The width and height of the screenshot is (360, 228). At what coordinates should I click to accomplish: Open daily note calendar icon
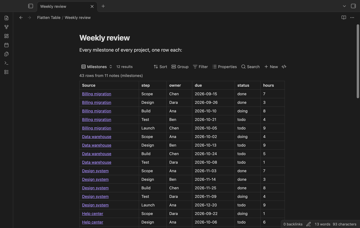[6, 45]
